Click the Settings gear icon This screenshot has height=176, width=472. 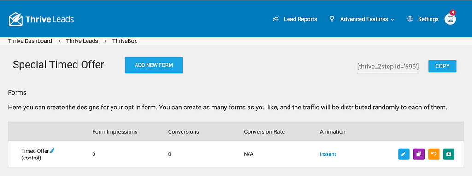[x=410, y=19]
